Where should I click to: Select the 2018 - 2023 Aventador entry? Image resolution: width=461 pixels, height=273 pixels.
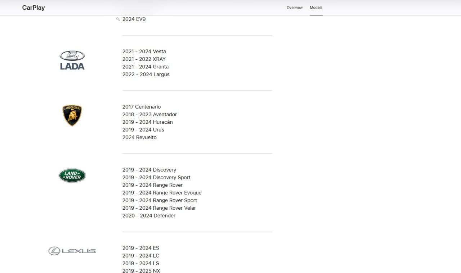(149, 114)
